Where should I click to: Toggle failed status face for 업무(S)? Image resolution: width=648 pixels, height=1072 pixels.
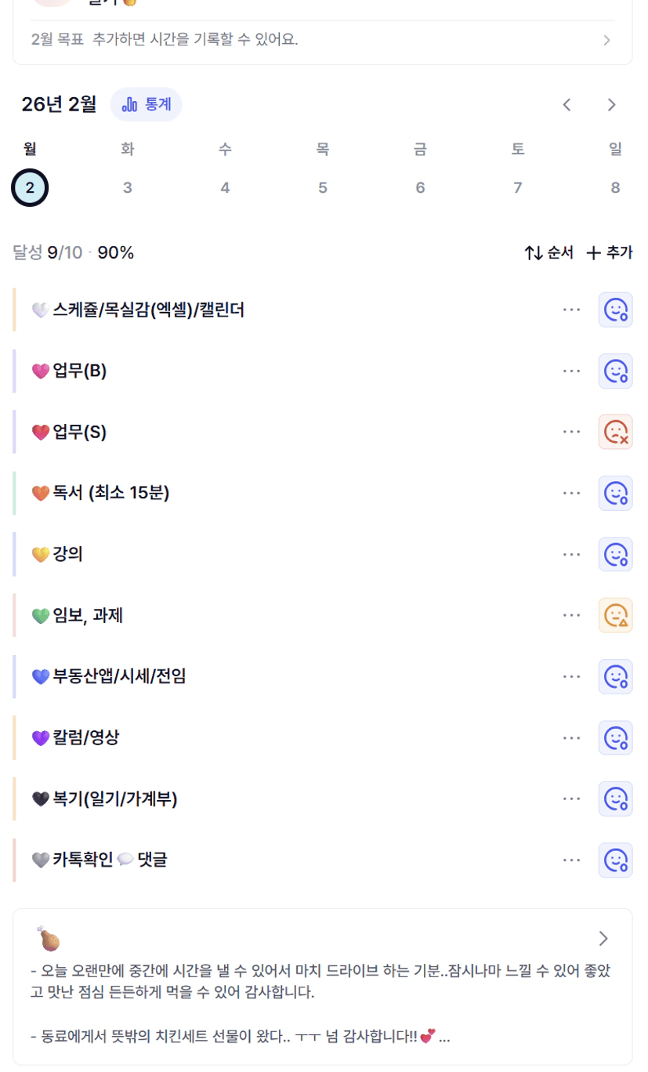click(x=615, y=433)
